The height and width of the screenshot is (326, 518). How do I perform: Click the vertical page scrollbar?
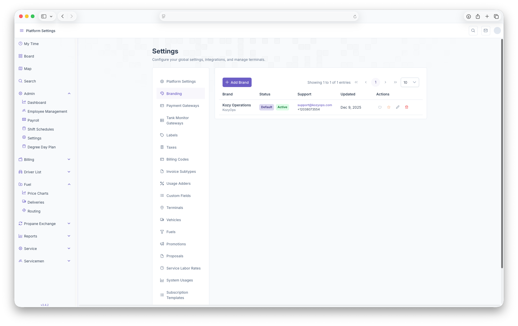502,153
